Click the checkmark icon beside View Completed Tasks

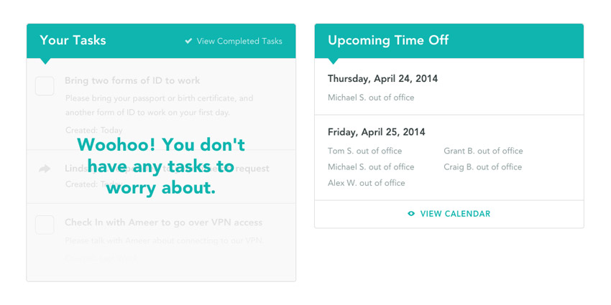point(188,42)
